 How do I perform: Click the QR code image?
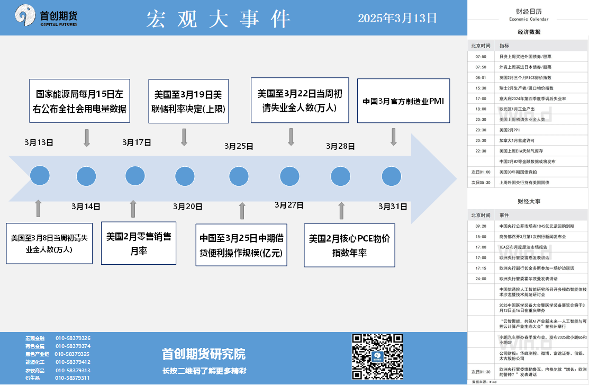coord(377,356)
